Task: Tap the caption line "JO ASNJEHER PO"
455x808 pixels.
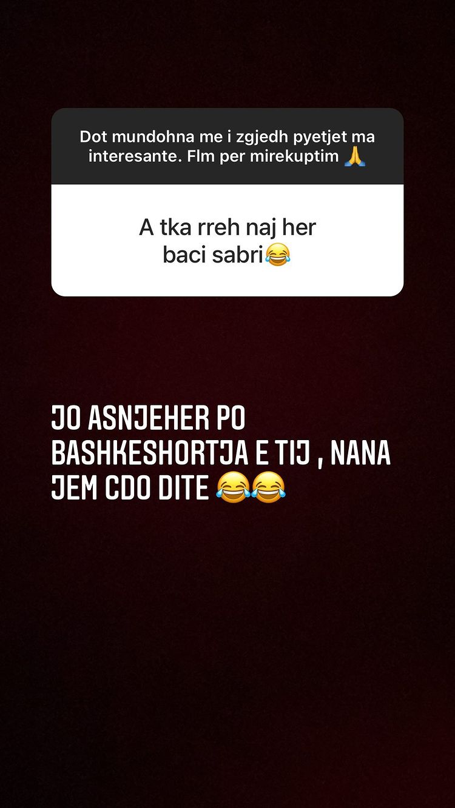Action: click(x=149, y=418)
